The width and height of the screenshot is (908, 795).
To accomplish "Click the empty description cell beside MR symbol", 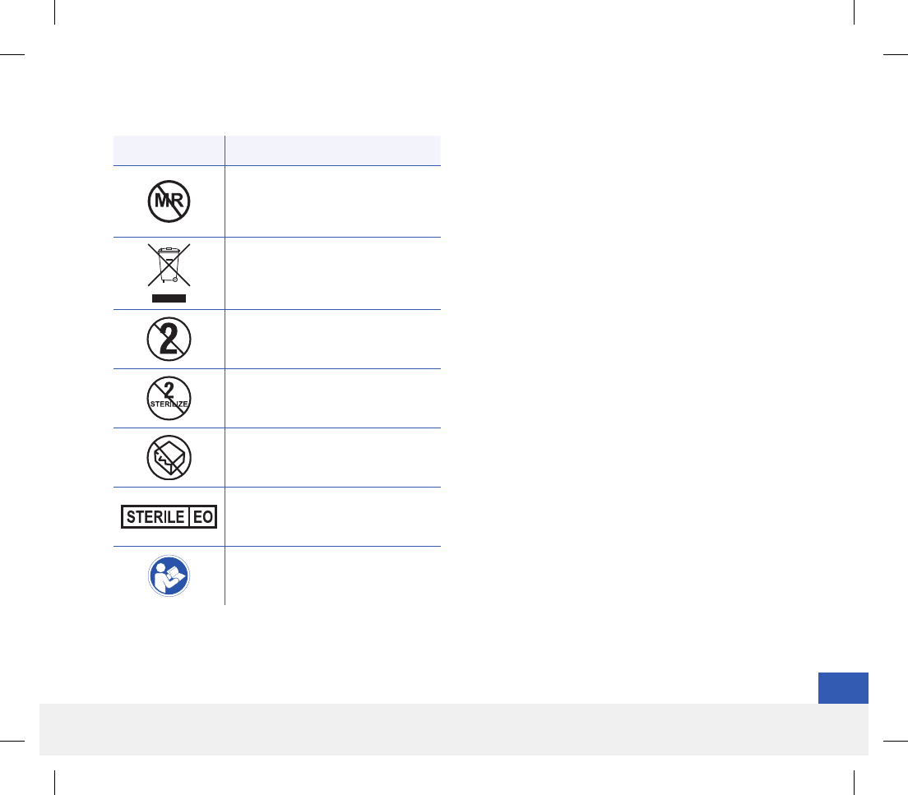I will click(333, 201).
